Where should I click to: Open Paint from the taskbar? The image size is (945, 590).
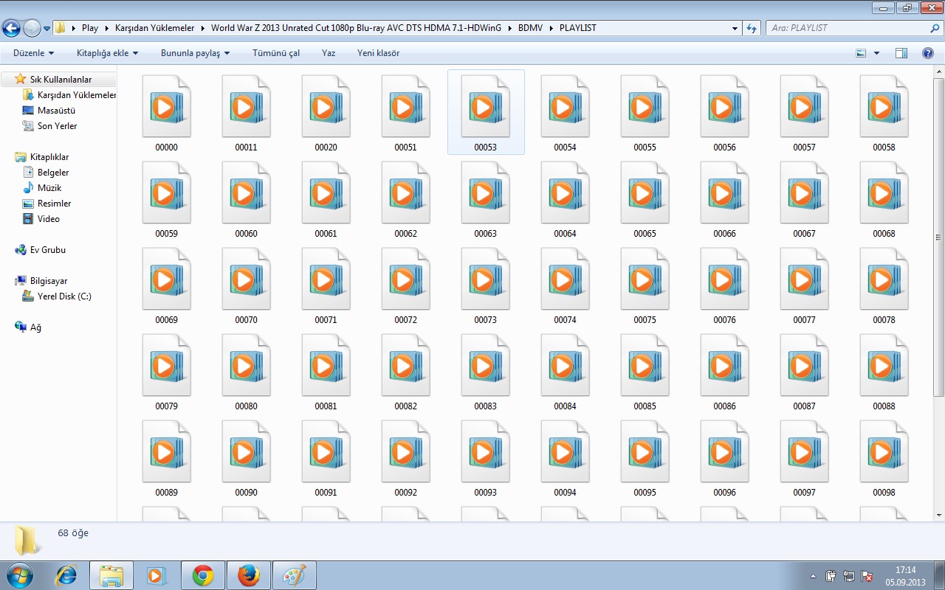click(x=295, y=575)
